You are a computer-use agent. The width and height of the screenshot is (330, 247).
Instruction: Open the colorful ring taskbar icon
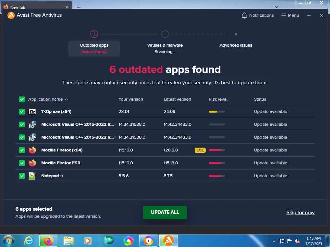[128, 241]
